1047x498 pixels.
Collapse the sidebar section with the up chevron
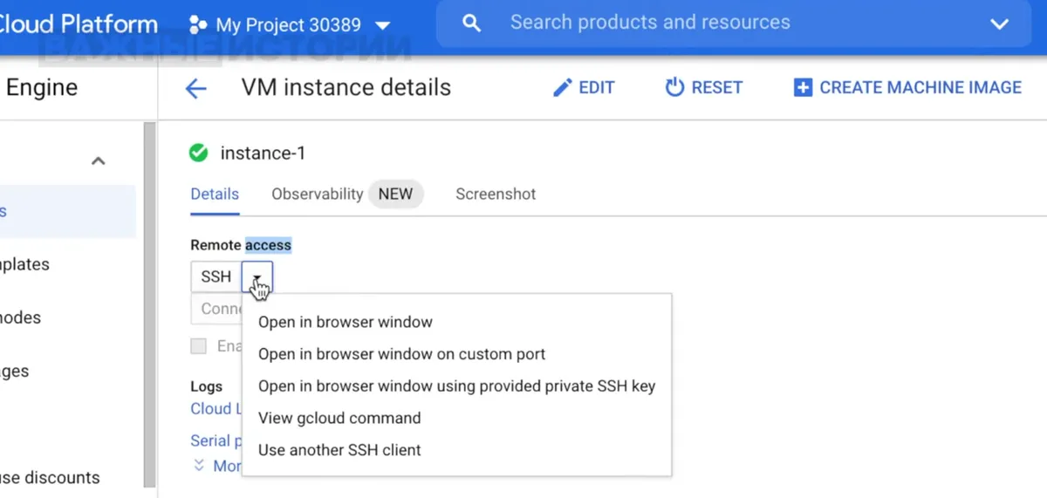99,160
